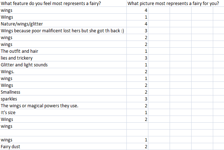
Task: Select the cell about 'malificent' losing her wings
Action: click(x=63, y=31)
